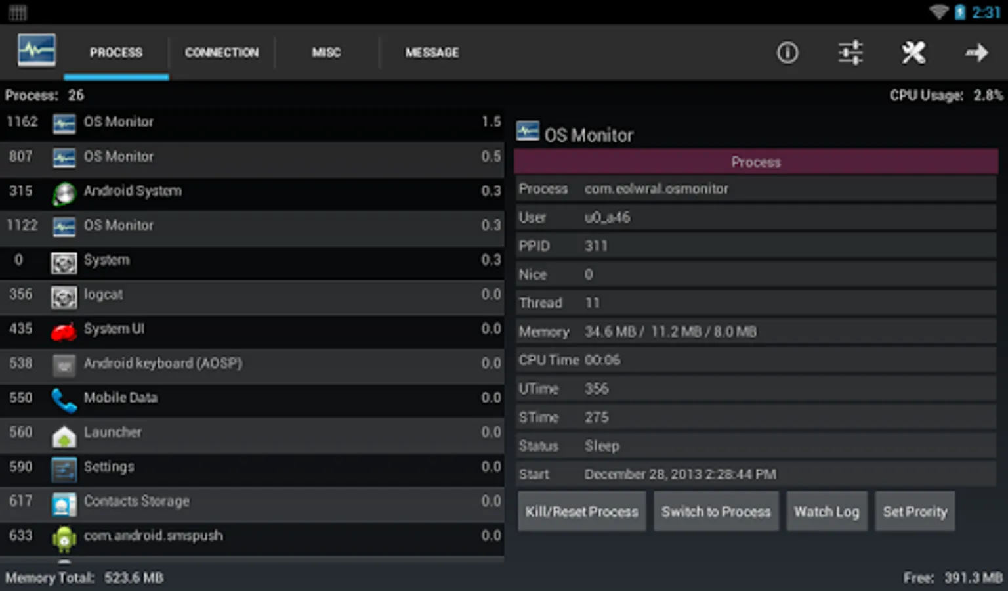1008x591 pixels.
Task: Tap the OS Monitor icon for PID 1162
Action: (x=64, y=123)
